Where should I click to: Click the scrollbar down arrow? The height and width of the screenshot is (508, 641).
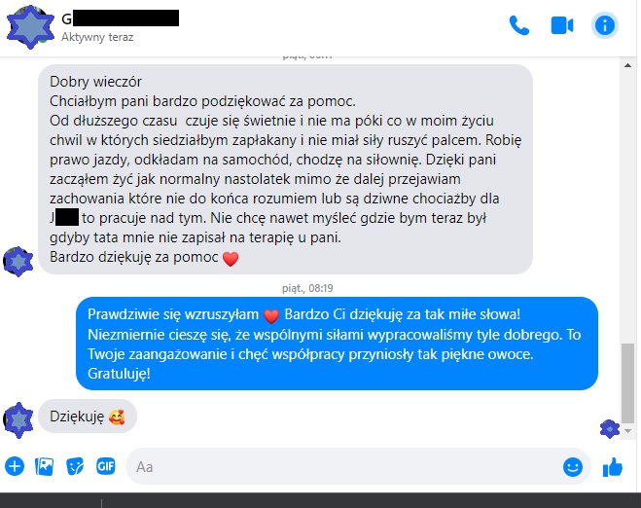pyautogui.click(x=628, y=431)
